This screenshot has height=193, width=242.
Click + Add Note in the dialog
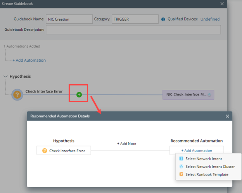(127, 144)
